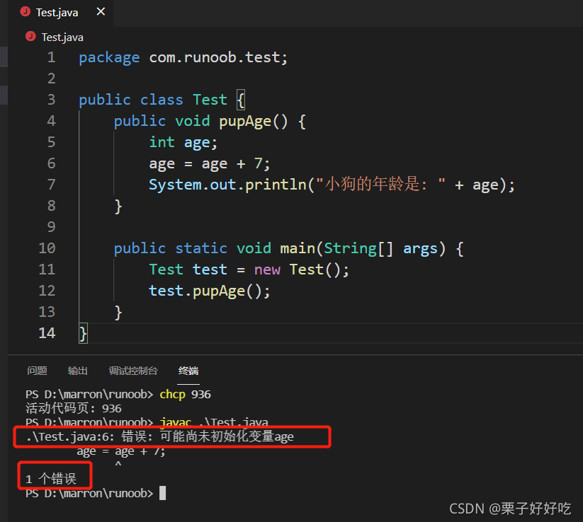Click 'System.out.println' on line 7
The image size is (583, 522).
point(227,185)
